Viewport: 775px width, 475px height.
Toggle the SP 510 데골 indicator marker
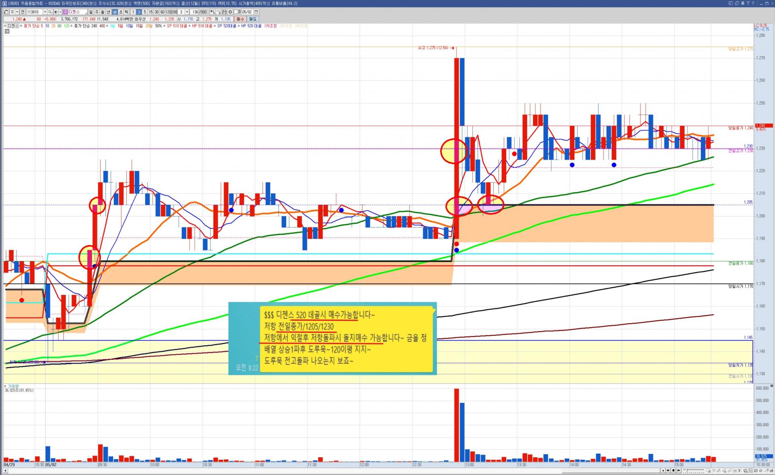pyautogui.click(x=164, y=26)
